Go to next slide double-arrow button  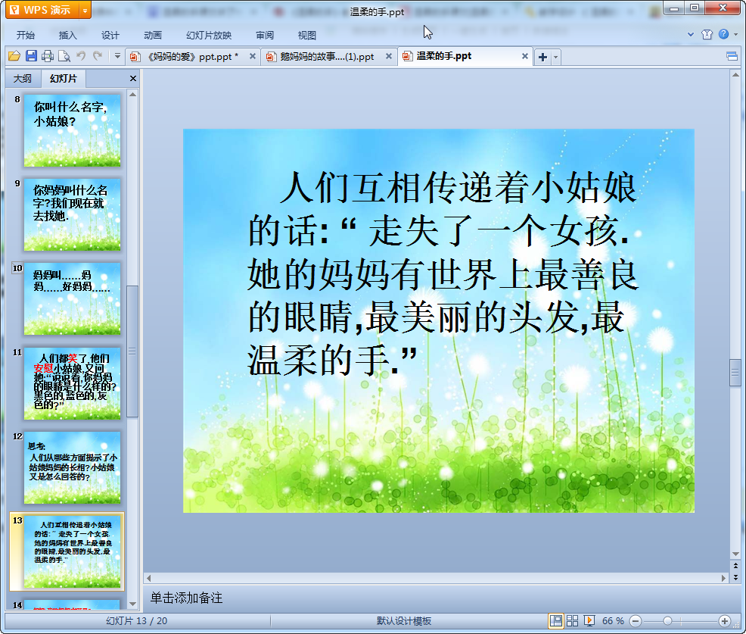pos(735,577)
